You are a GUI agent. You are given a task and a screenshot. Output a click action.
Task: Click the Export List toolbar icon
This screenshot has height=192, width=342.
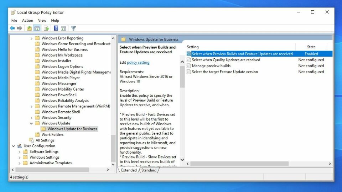[x=46, y=28]
